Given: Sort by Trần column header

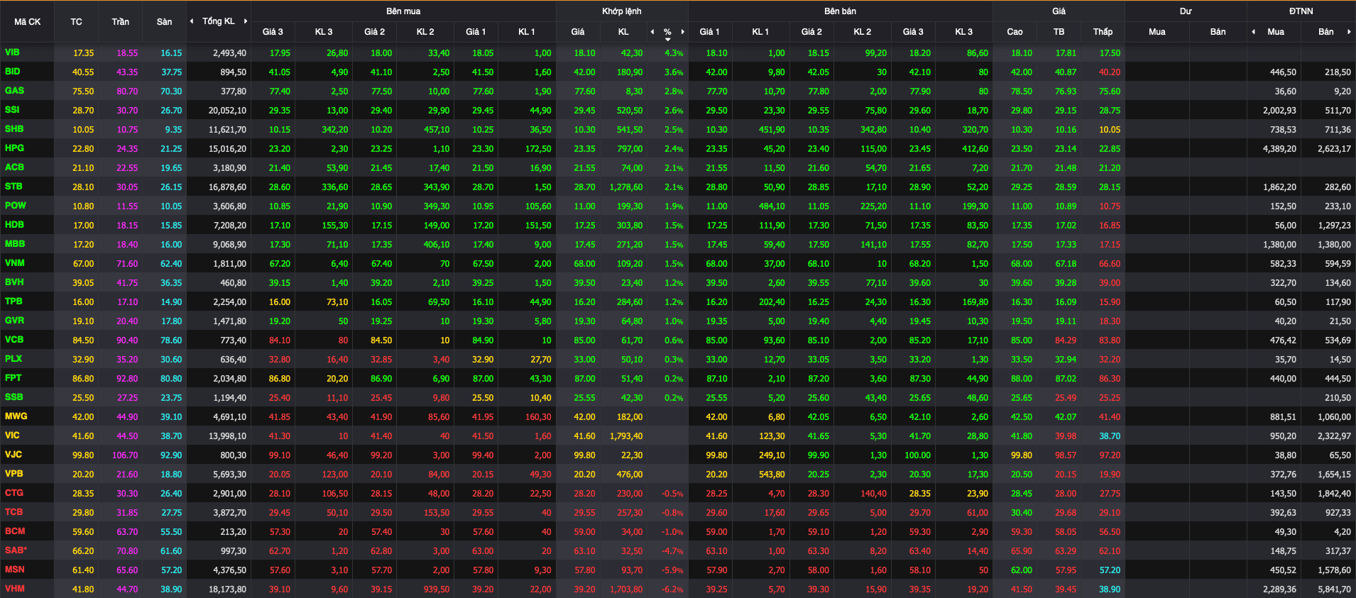Looking at the screenshot, I should pos(120,22).
